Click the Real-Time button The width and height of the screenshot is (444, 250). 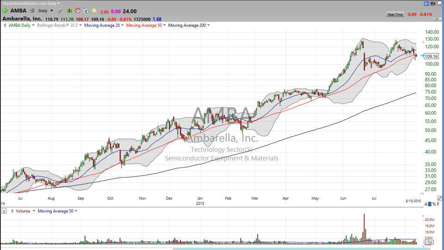(x=395, y=14)
